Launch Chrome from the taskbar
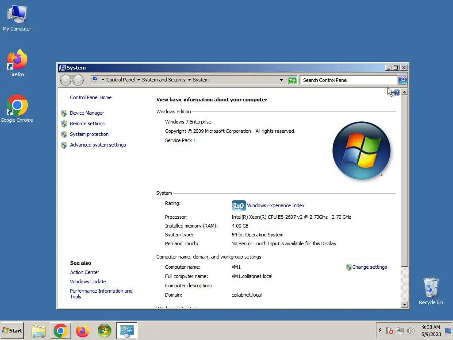 click(x=60, y=331)
